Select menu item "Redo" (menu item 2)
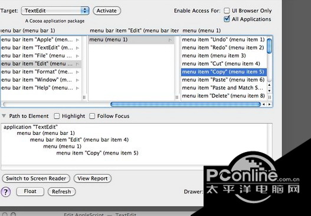 pos(224,48)
